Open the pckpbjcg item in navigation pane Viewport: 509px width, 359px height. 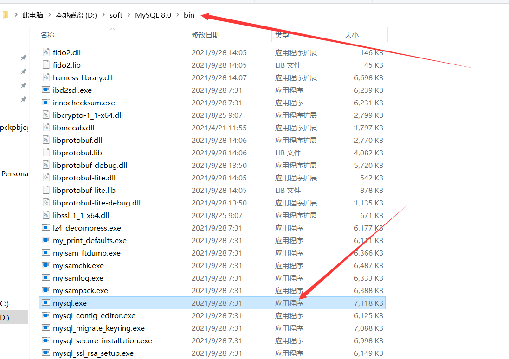coord(14,128)
